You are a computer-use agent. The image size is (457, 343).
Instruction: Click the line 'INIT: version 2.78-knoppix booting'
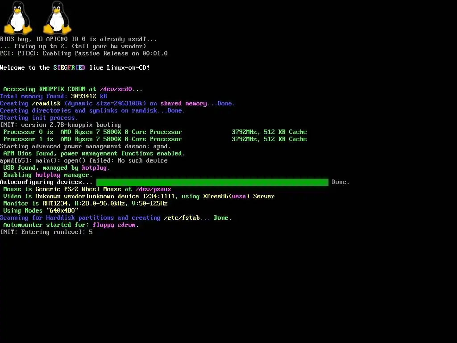(60, 125)
